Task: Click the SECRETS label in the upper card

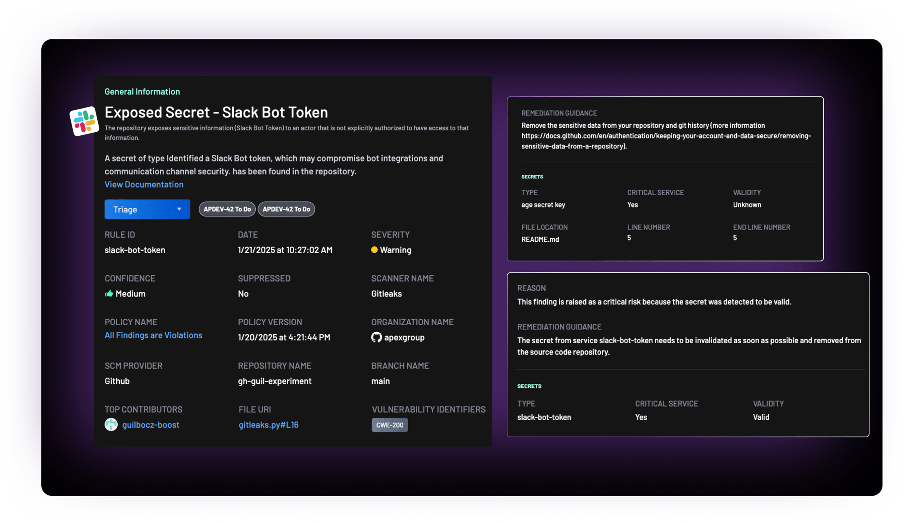Action: [x=532, y=177]
